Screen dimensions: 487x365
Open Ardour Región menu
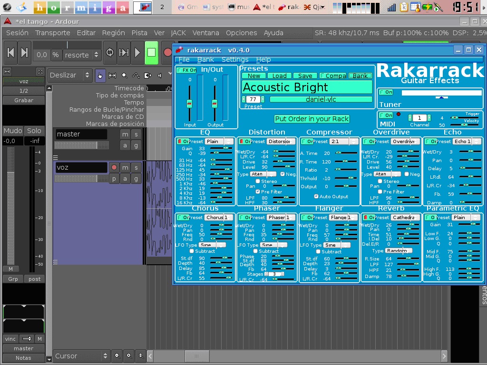113,33
